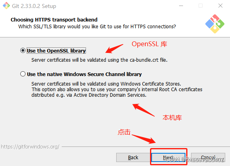Click the large Git logo in header
Image resolution: width=230 pixels, height=166 pixels.
pyautogui.click(x=214, y=24)
